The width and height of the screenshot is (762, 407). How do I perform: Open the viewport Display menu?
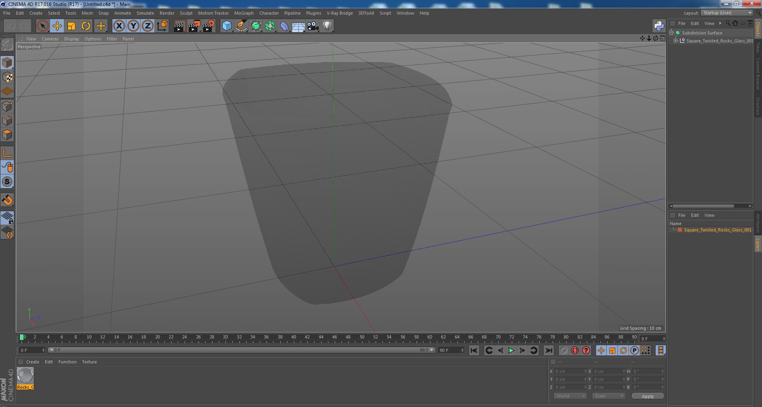tap(71, 39)
